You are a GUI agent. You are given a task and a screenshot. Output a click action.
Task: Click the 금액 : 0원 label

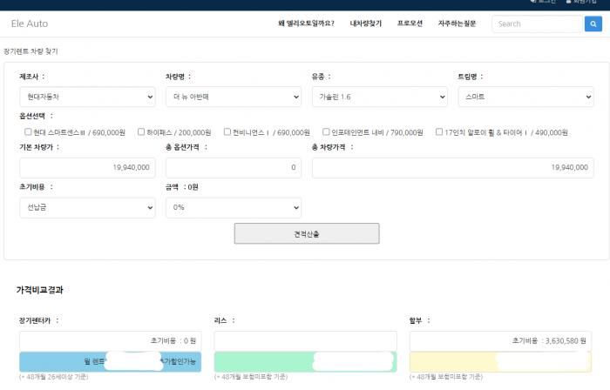(181, 187)
